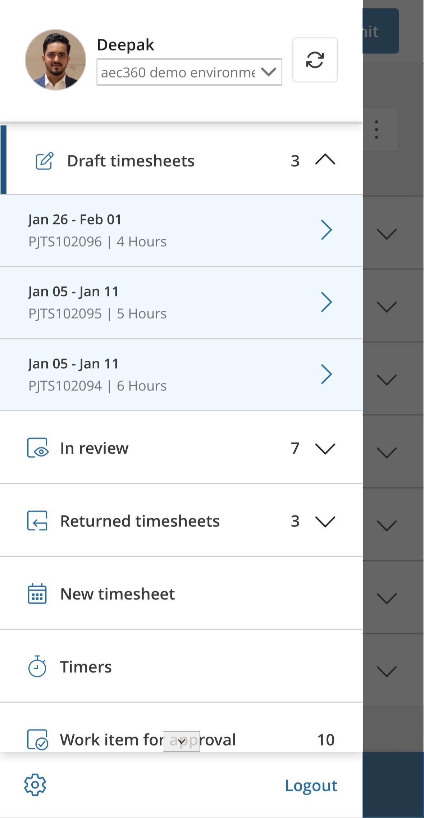The width and height of the screenshot is (424, 818).
Task: Open draft timesheet PJTS102095 with 5 Hours
Action: (x=180, y=302)
